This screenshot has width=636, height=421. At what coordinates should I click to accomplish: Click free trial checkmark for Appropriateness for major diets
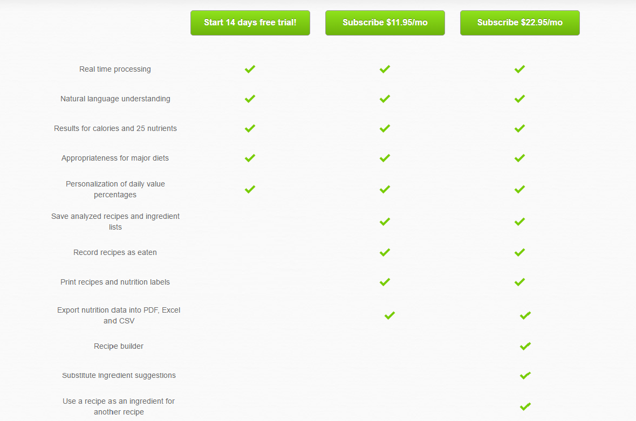tap(250, 158)
